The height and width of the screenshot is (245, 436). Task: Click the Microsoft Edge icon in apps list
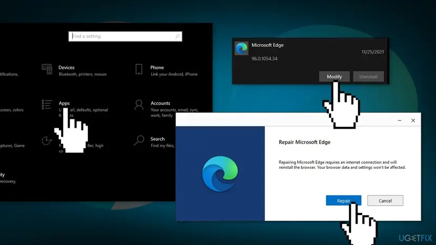tap(241, 48)
